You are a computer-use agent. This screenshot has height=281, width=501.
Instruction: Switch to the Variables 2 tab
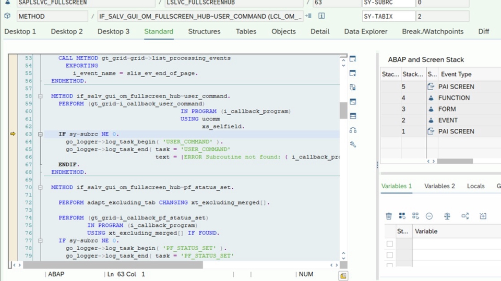click(439, 186)
